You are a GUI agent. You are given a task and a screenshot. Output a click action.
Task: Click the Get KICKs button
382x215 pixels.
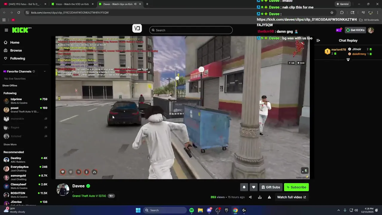pyautogui.click(x=355, y=30)
